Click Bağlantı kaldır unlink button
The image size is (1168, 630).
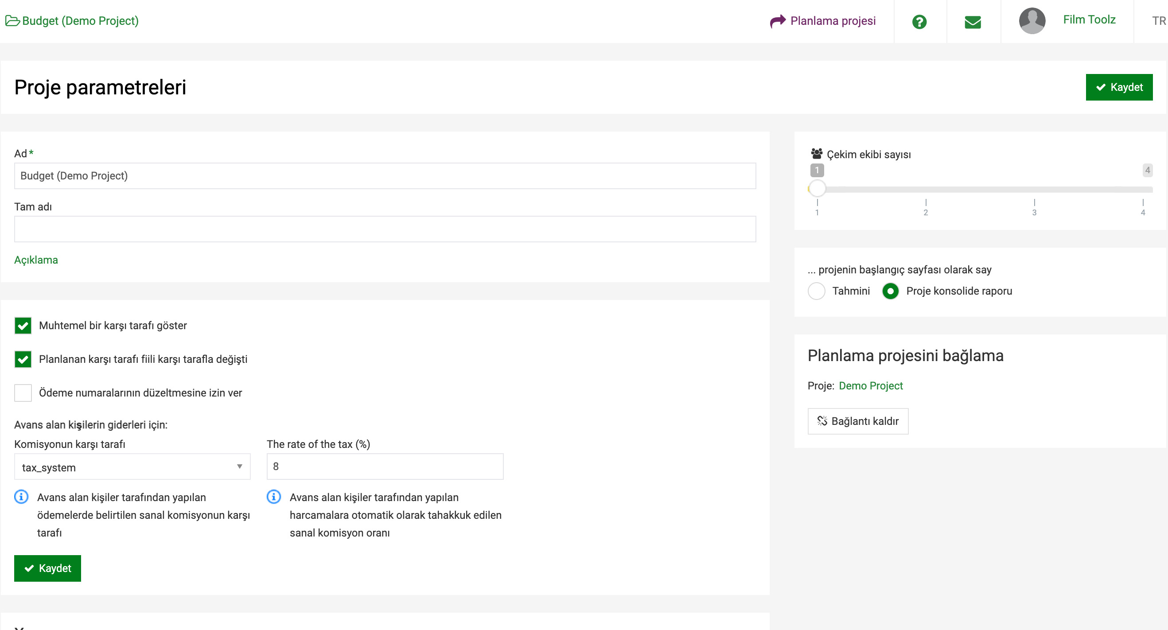(x=858, y=421)
